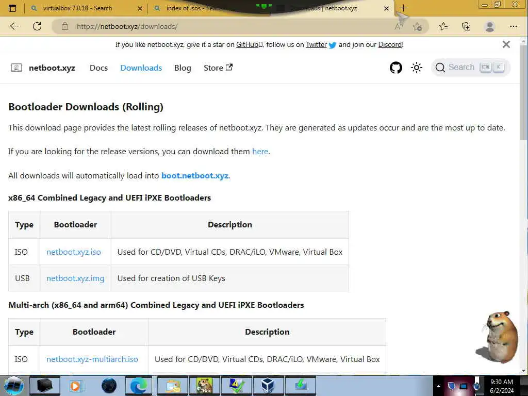Open Edge Settings and more menu
The image size is (528, 396).
tap(513, 26)
